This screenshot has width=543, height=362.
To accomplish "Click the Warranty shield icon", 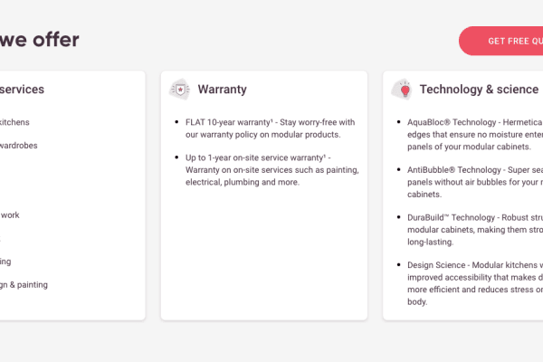I will coord(180,89).
